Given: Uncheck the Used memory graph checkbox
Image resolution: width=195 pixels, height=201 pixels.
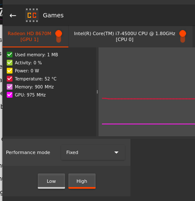Looking at the screenshot, I should point(10,55).
